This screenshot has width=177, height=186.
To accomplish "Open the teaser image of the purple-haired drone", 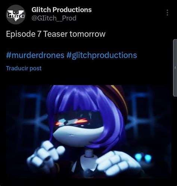I will [88, 132].
